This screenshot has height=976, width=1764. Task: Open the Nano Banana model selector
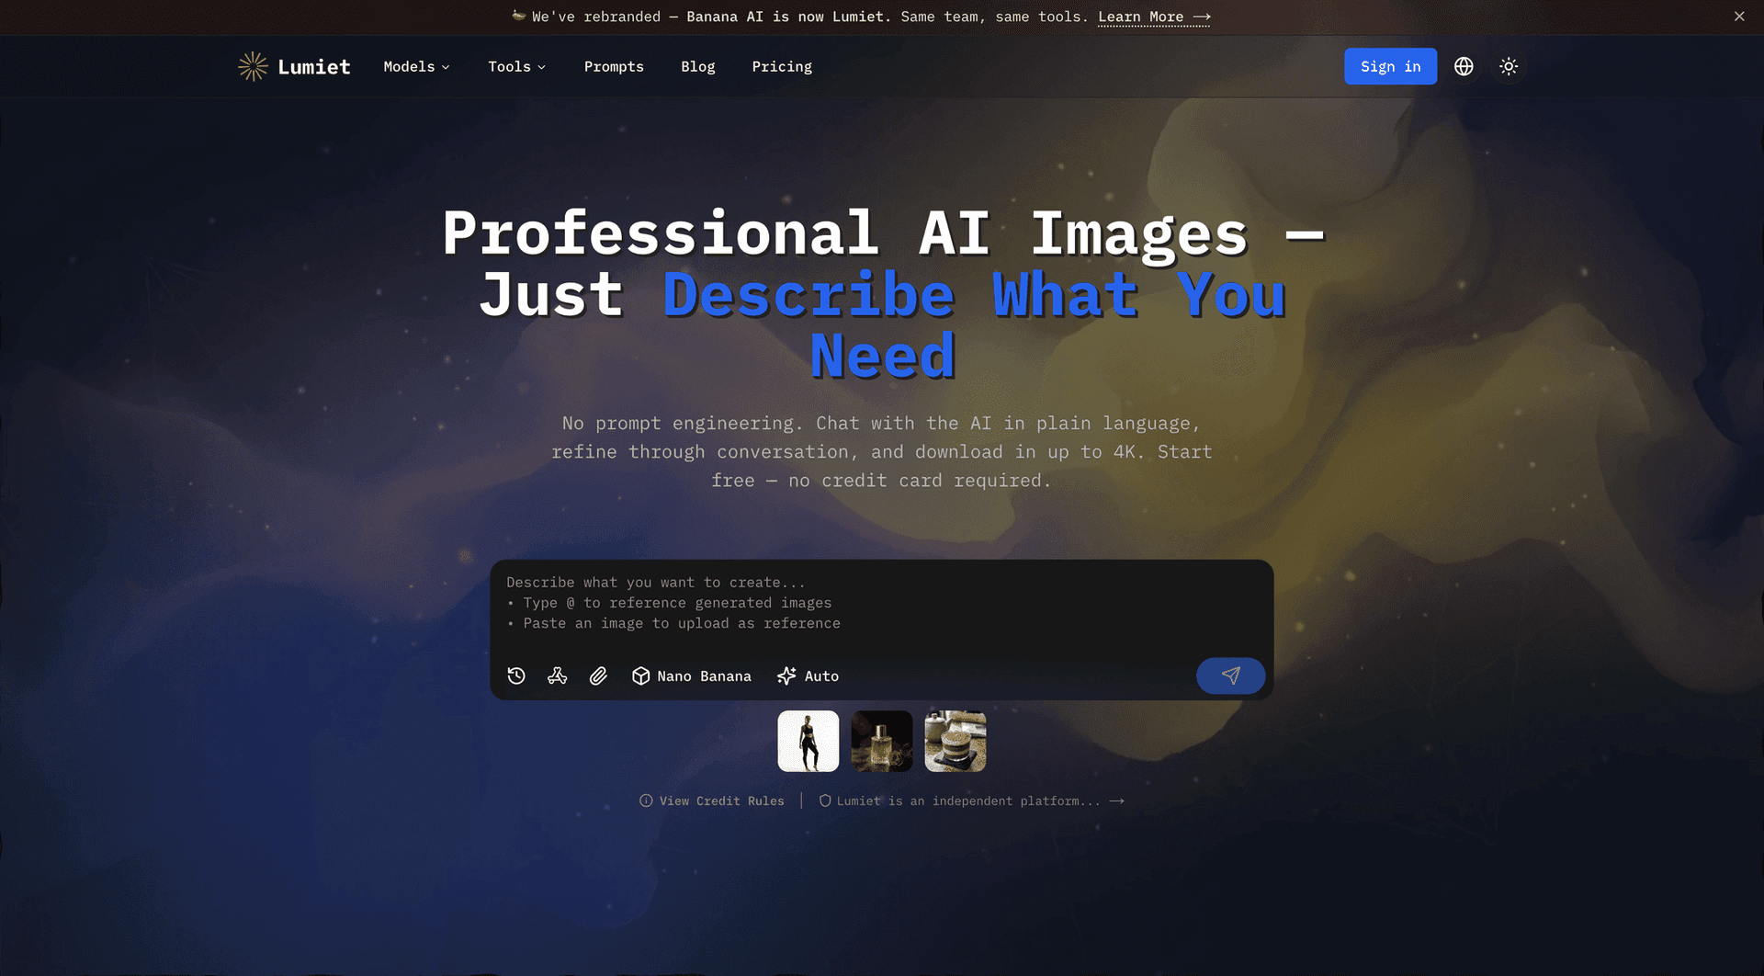692,675
